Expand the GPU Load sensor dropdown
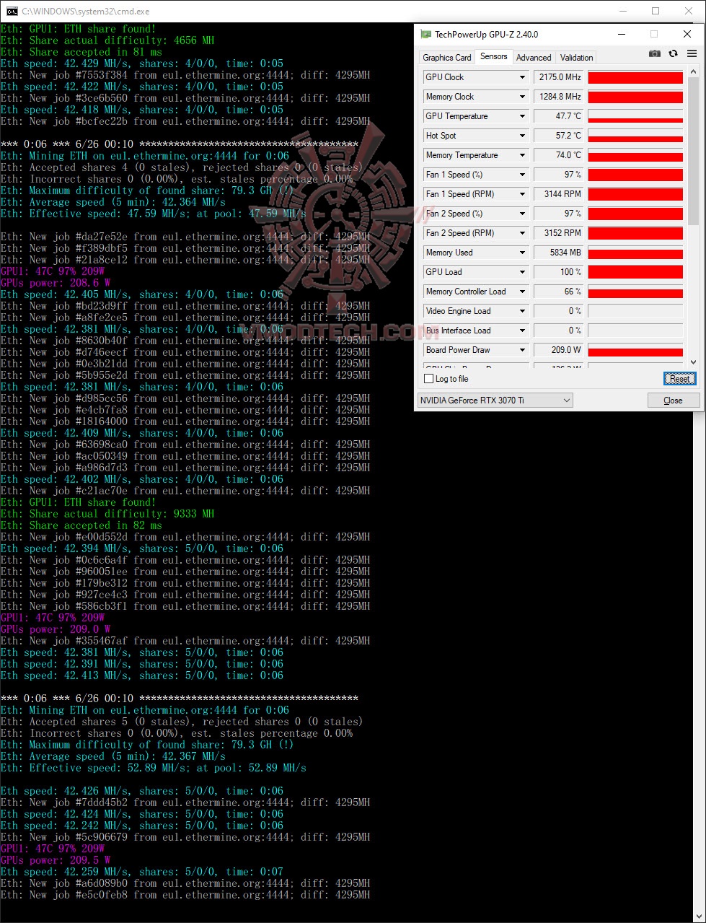This screenshot has height=923, width=706. tap(522, 272)
